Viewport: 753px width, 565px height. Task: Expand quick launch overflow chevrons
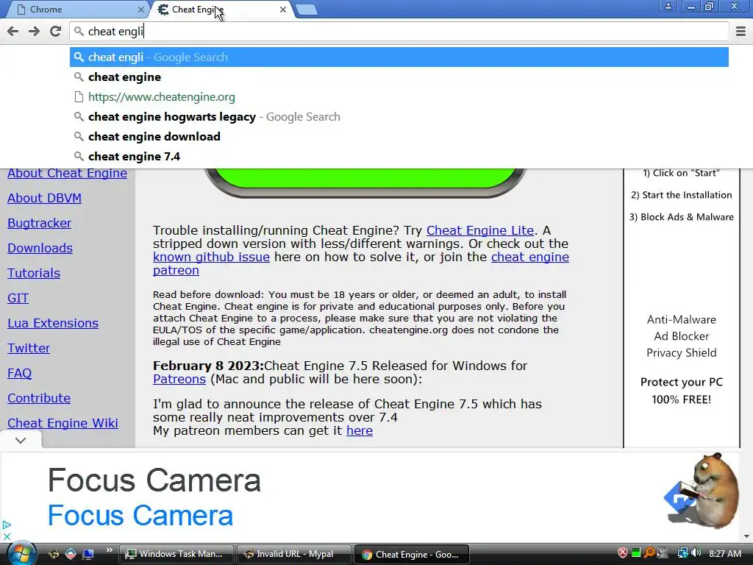(x=109, y=550)
